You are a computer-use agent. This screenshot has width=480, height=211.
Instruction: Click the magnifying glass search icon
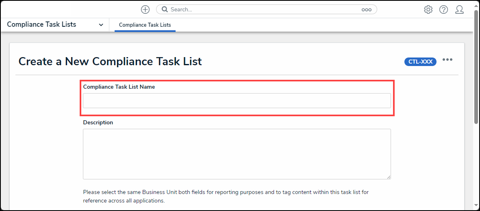[x=165, y=9]
